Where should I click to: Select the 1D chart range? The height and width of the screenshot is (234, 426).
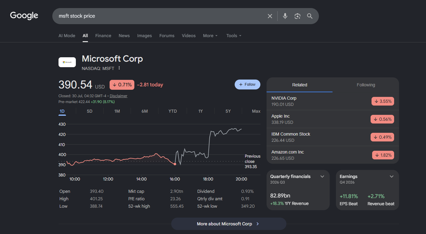tap(62, 111)
